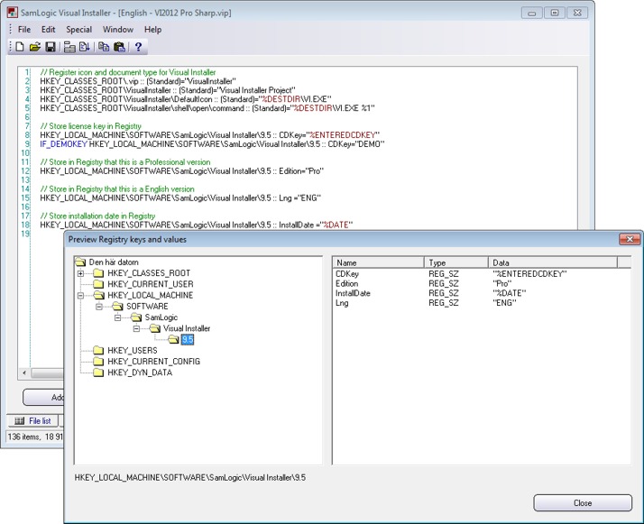644x524 pixels.
Task: Open the File menu
Action: 24,30
